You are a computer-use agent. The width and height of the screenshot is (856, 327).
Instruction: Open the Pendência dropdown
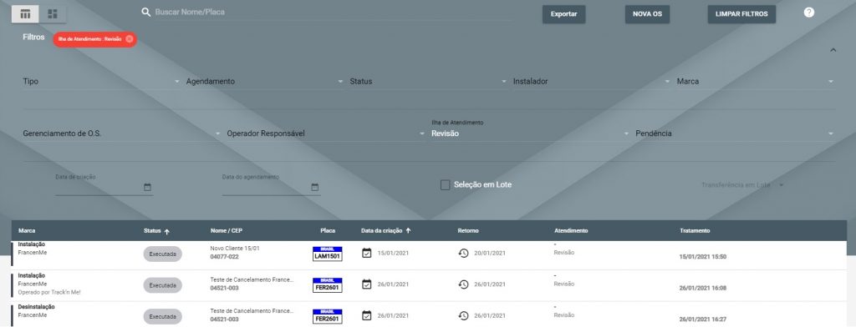point(735,133)
